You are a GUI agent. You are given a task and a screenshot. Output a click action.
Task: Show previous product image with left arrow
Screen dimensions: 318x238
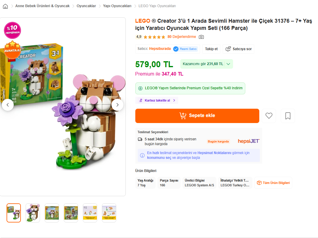tap(8, 105)
